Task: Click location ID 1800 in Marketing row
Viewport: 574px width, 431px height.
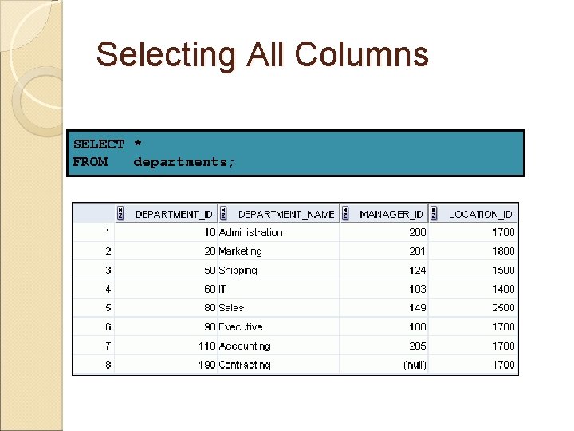Action: tap(473, 251)
